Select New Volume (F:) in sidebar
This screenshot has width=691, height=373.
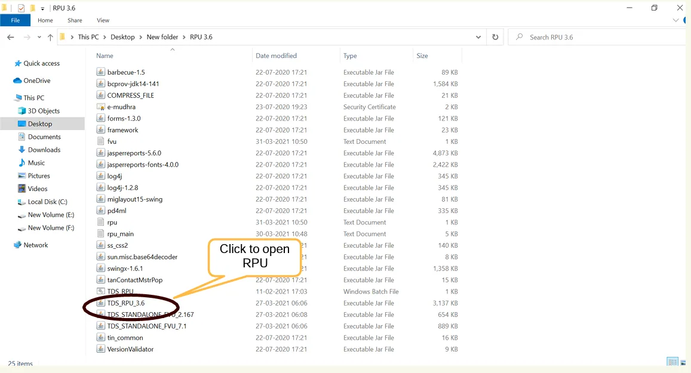point(51,227)
